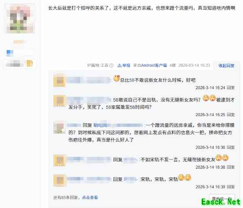Viewport: 243px width, 208px height.
Task: Collapse replies with 收起回复
Action: pyautogui.click(x=226, y=66)
